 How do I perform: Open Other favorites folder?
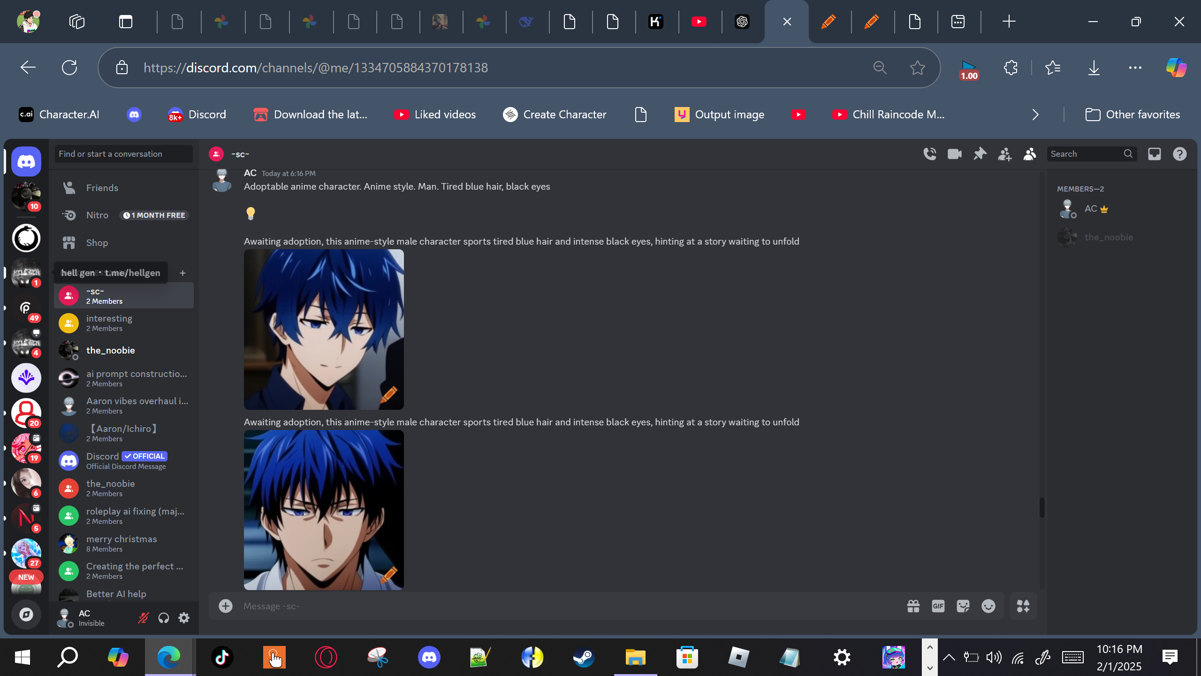click(x=1133, y=115)
